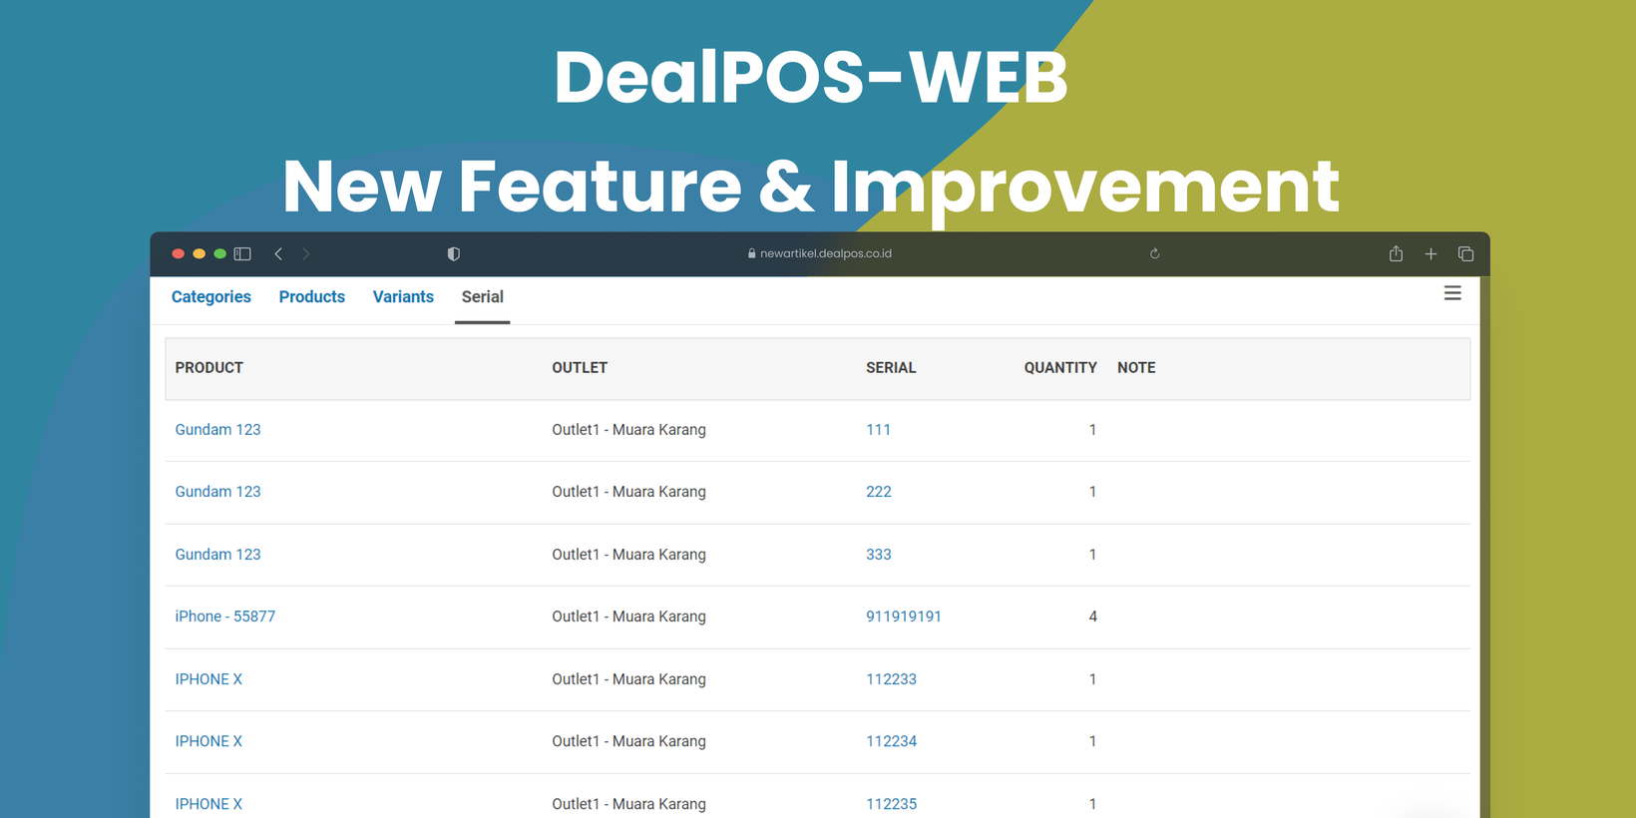Open serial number 112233 link
Viewport: 1636px width, 818px height.
(891, 679)
